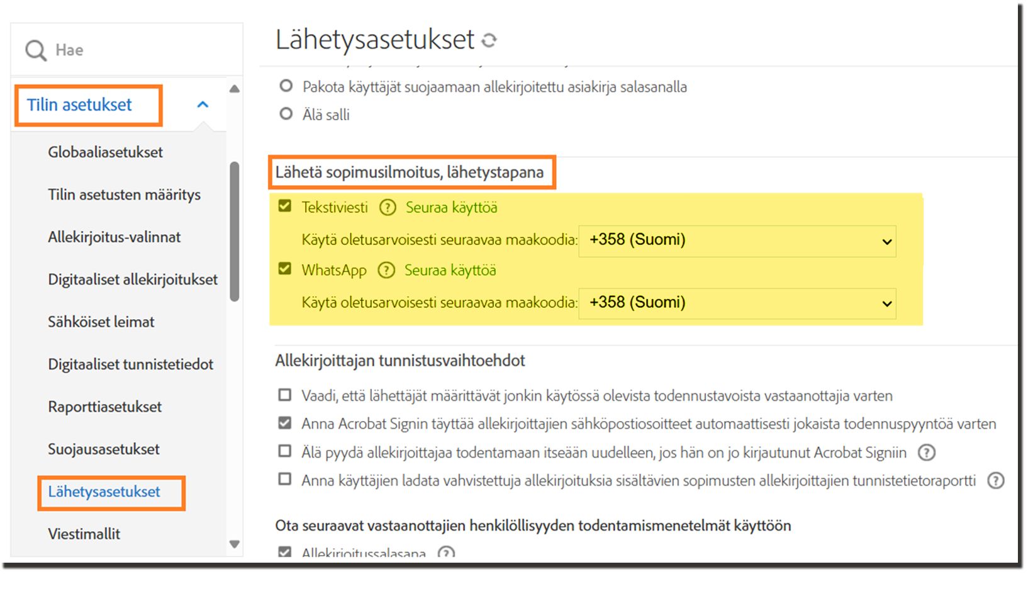Uncheck Anna Acrobat Signin täyttää sähköpostiosoitteet
Viewport: 1033px width, 591px height.
click(x=285, y=423)
